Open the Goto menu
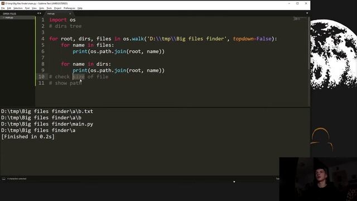The width and height of the screenshot is (357, 201). click(41, 8)
